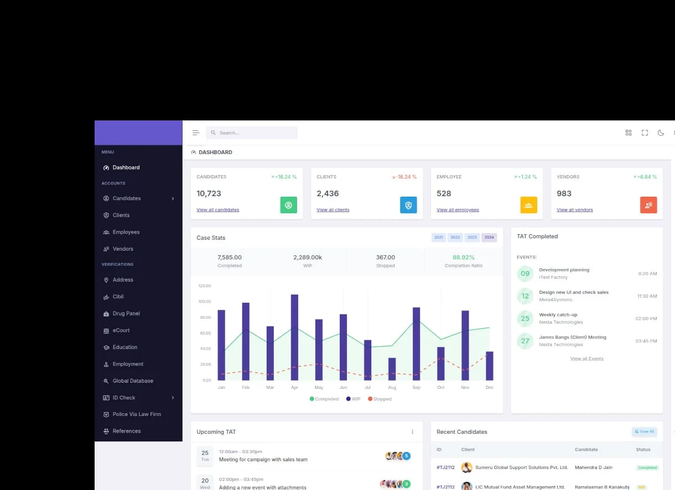Click the Candidate column header
This screenshot has width=675, height=490.
[x=586, y=450]
